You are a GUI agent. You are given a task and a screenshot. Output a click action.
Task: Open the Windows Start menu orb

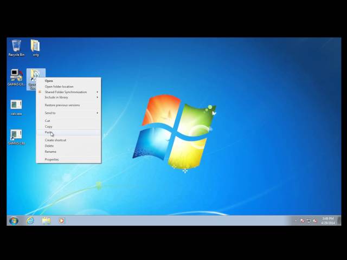point(14,220)
